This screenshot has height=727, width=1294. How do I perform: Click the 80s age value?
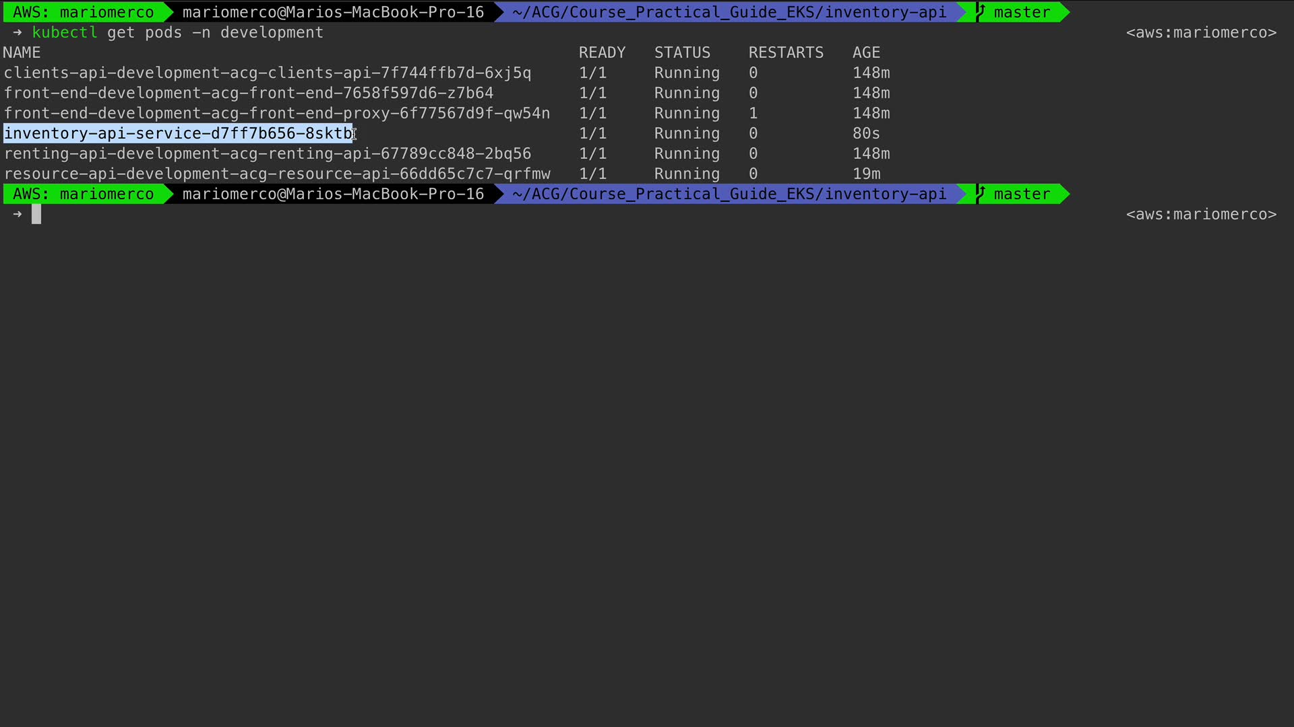click(x=866, y=133)
